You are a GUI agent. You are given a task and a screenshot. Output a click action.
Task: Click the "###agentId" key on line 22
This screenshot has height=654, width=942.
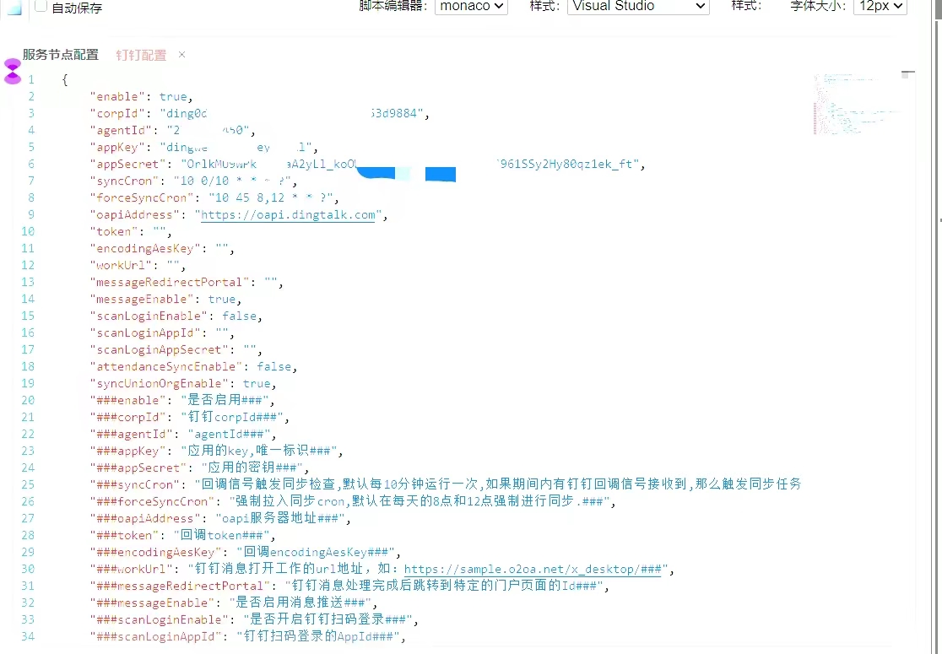tap(131, 434)
